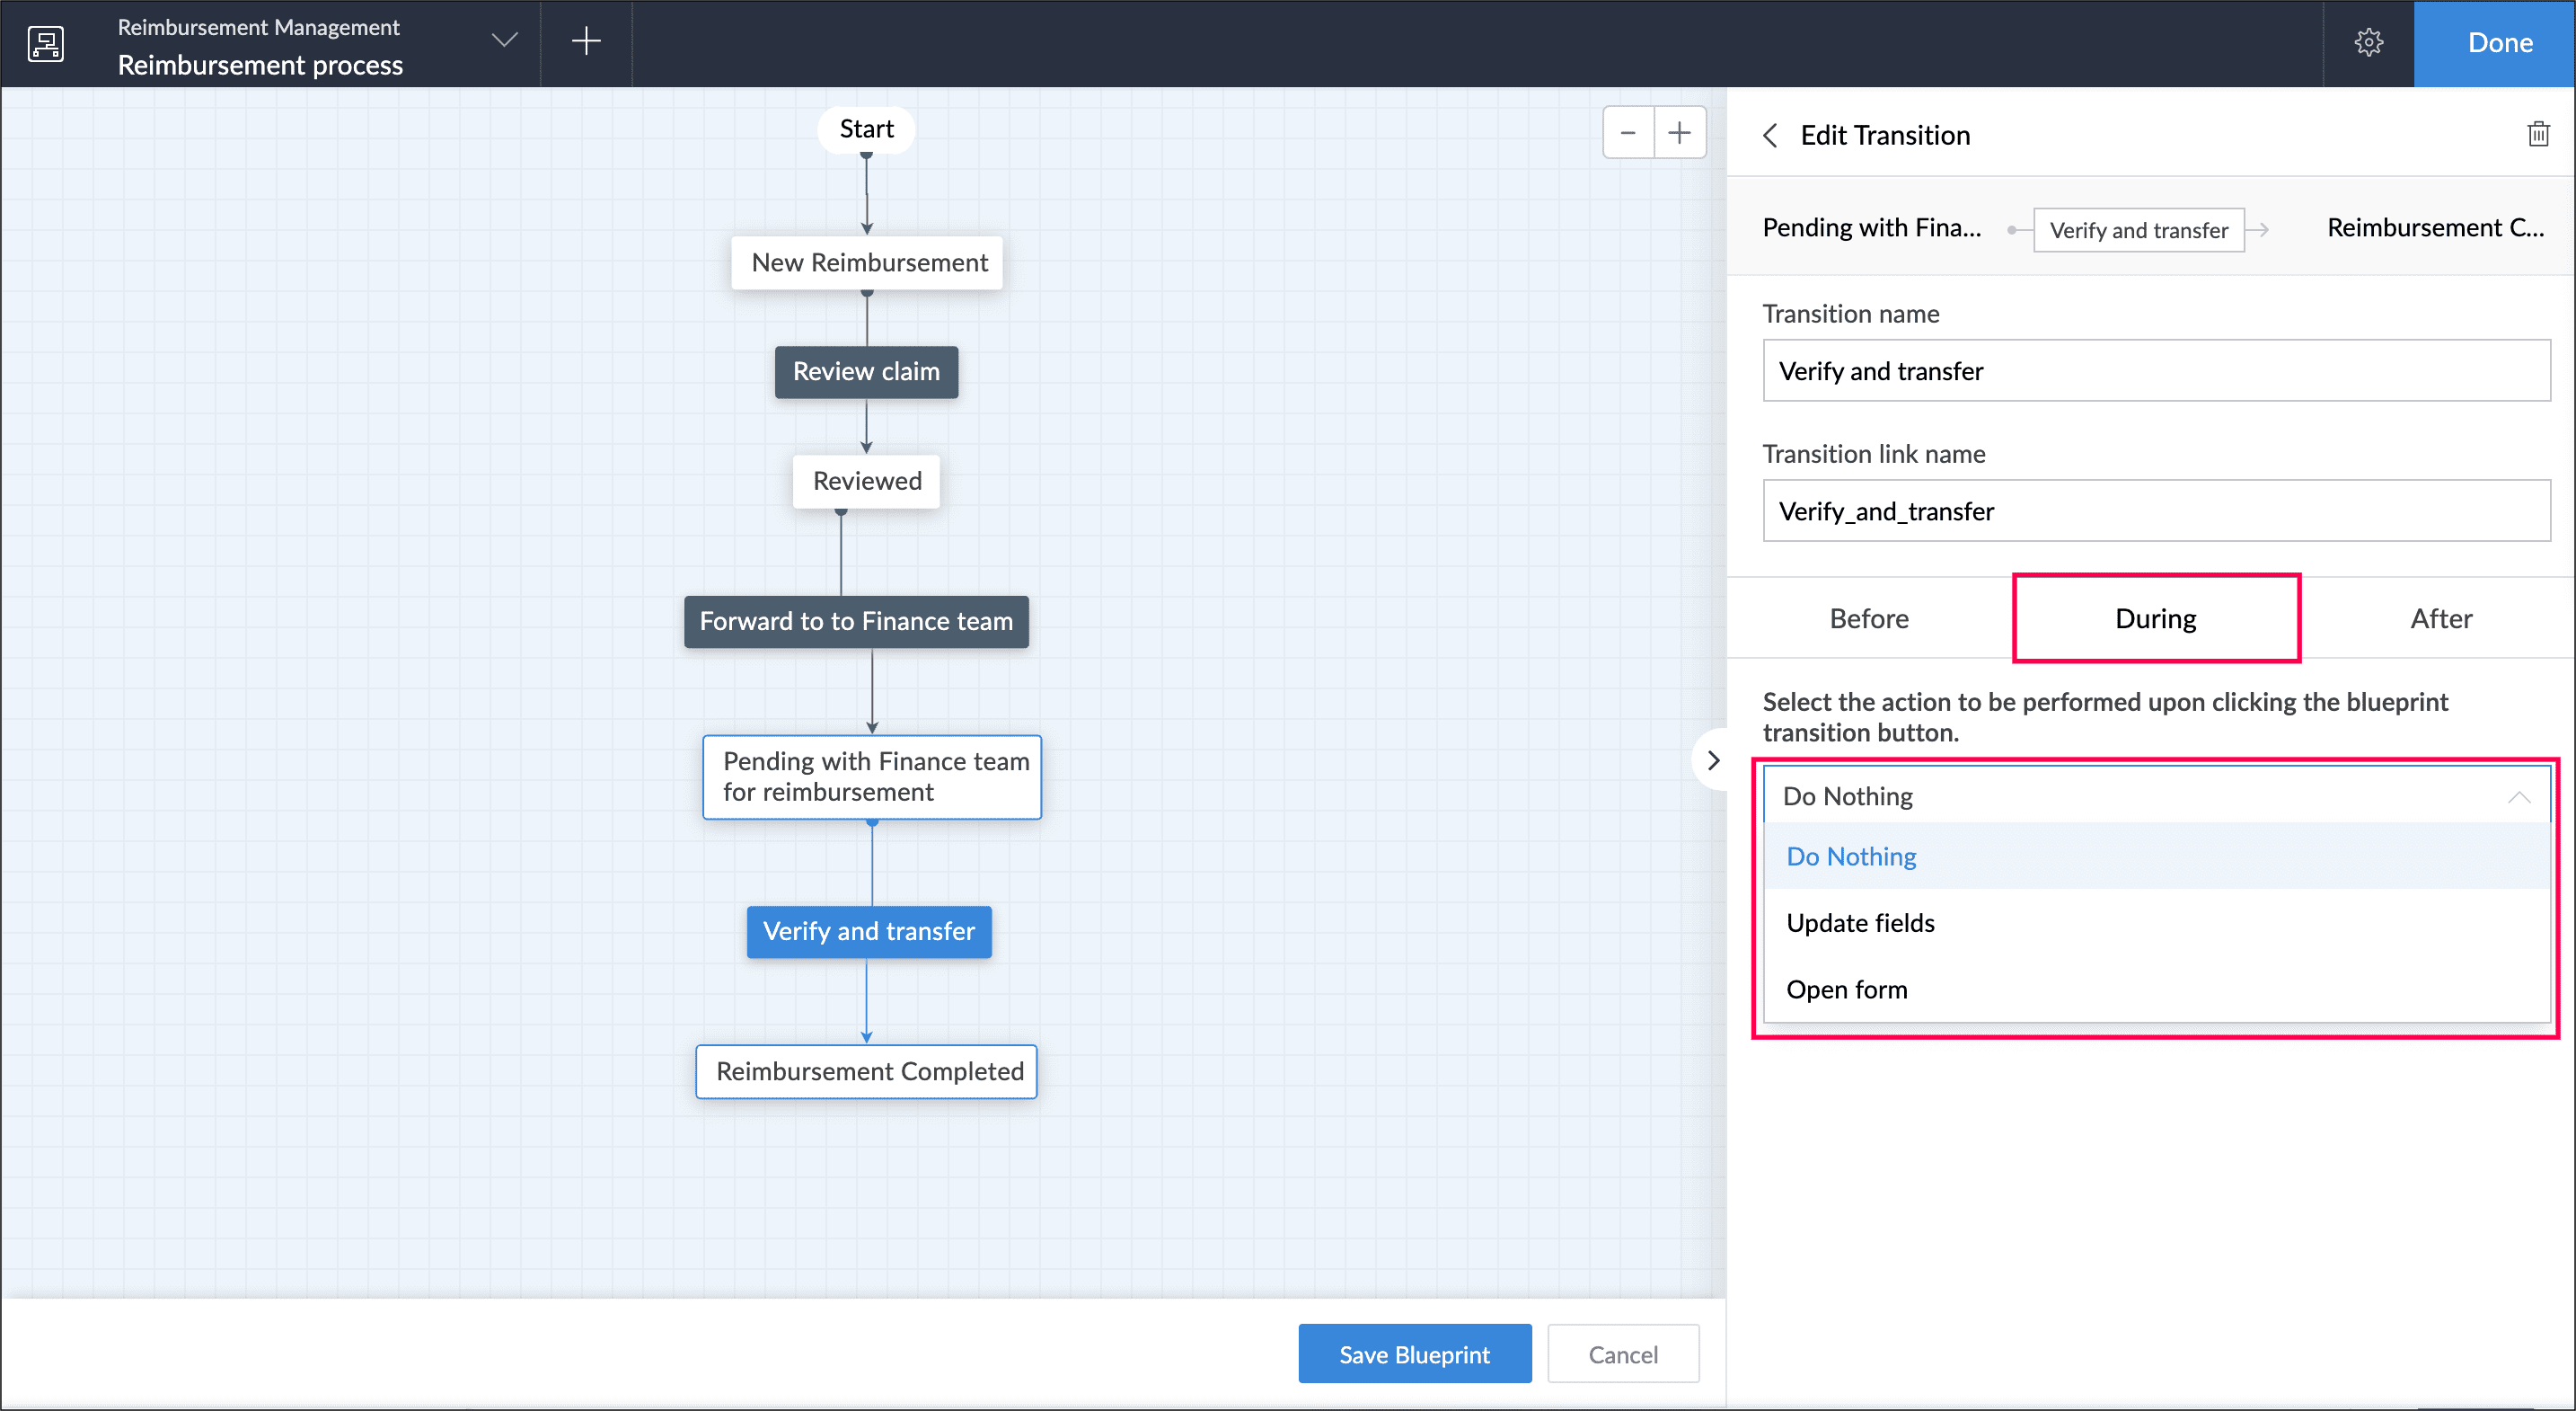Zoom out canvas with minus button
The image size is (2576, 1411).
(x=1628, y=133)
